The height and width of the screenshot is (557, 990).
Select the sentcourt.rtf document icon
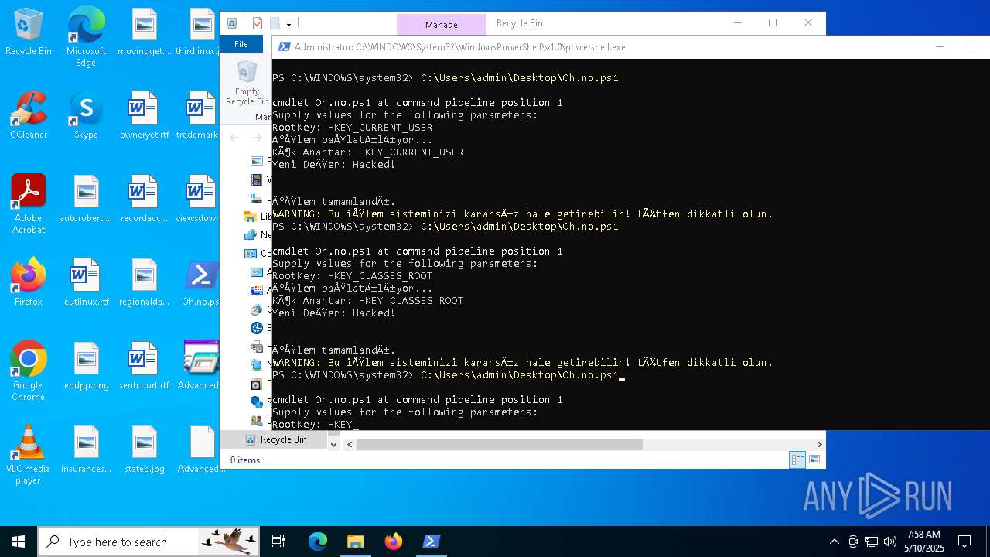click(x=144, y=367)
